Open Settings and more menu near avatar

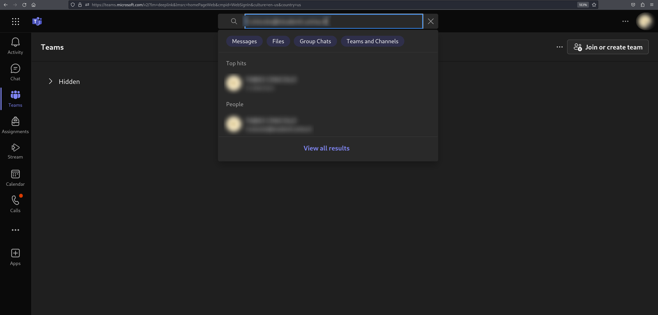(626, 21)
